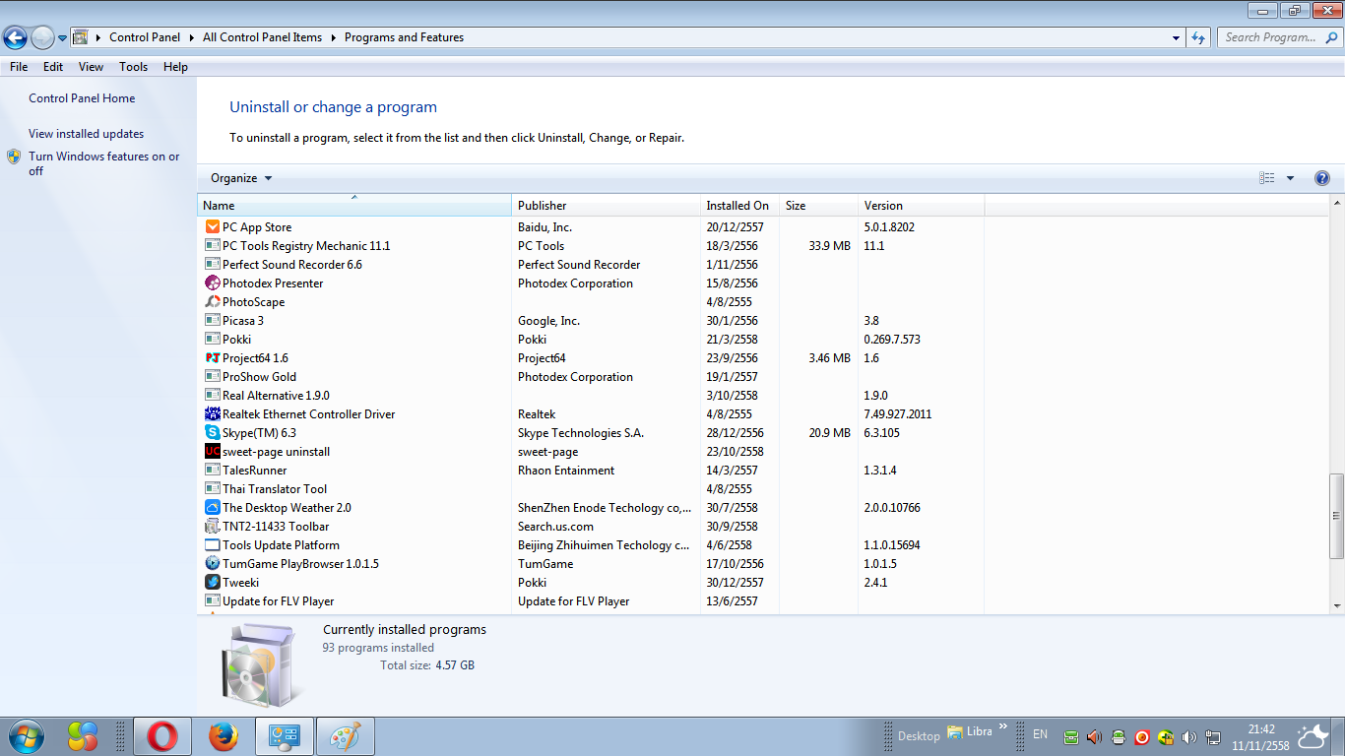This screenshot has height=756, width=1345.
Task: Sort the list by the Version column
Action: (921, 205)
